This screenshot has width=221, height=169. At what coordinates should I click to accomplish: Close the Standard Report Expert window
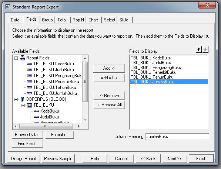pyautogui.click(x=207, y=5)
